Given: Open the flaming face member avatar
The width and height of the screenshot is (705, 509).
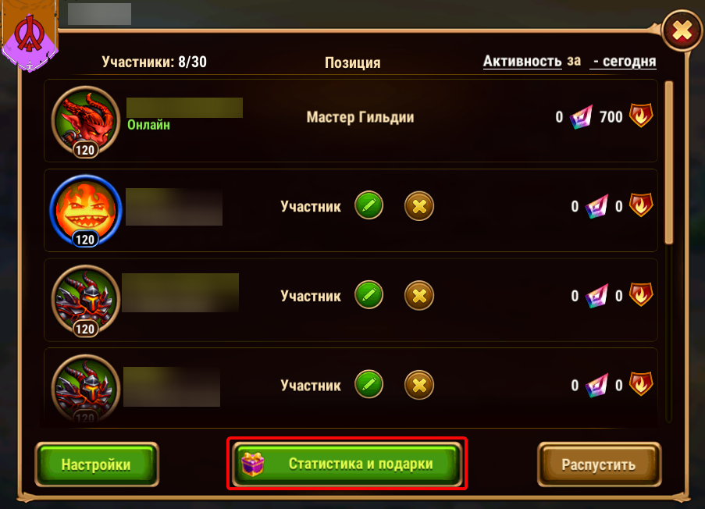Looking at the screenshot, I should (86, 211).
